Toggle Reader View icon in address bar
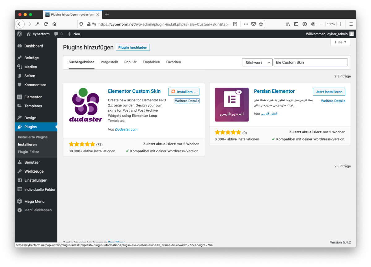371x267 pixels. click(235, 24)
